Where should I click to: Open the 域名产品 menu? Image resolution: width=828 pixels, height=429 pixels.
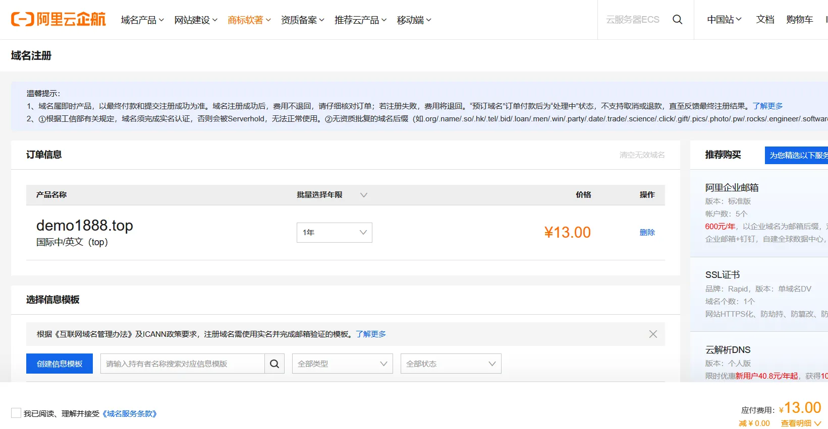click(x=142, y=20)
